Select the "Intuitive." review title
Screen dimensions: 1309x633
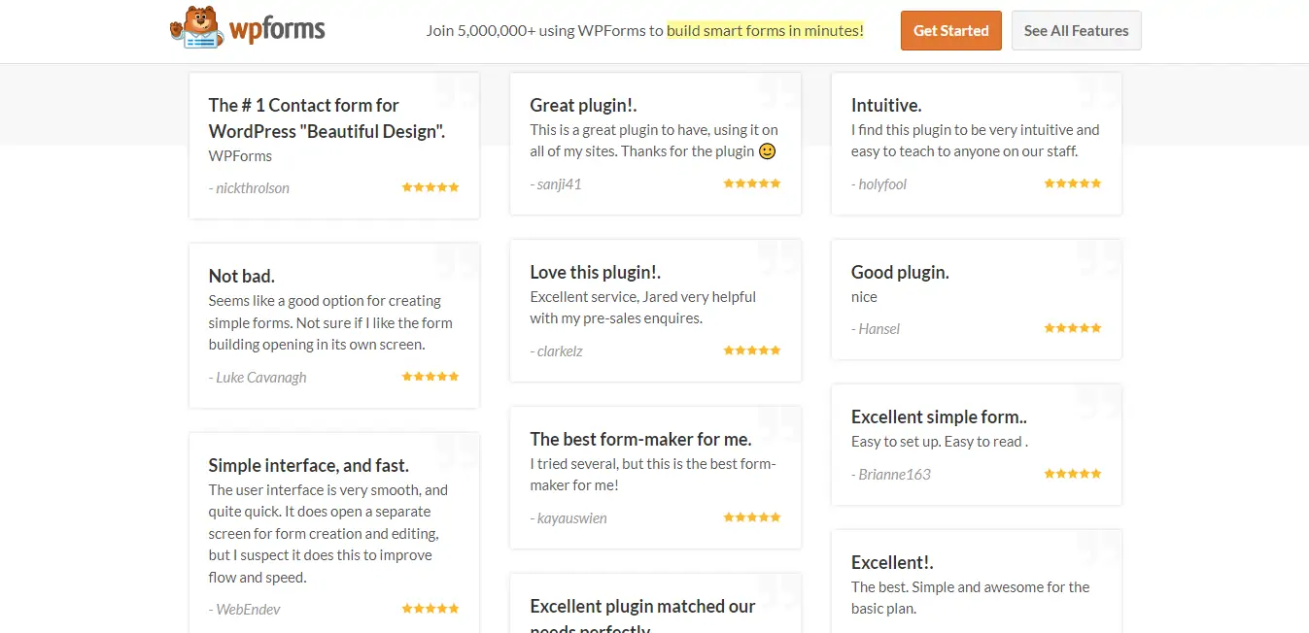point(886,105)
